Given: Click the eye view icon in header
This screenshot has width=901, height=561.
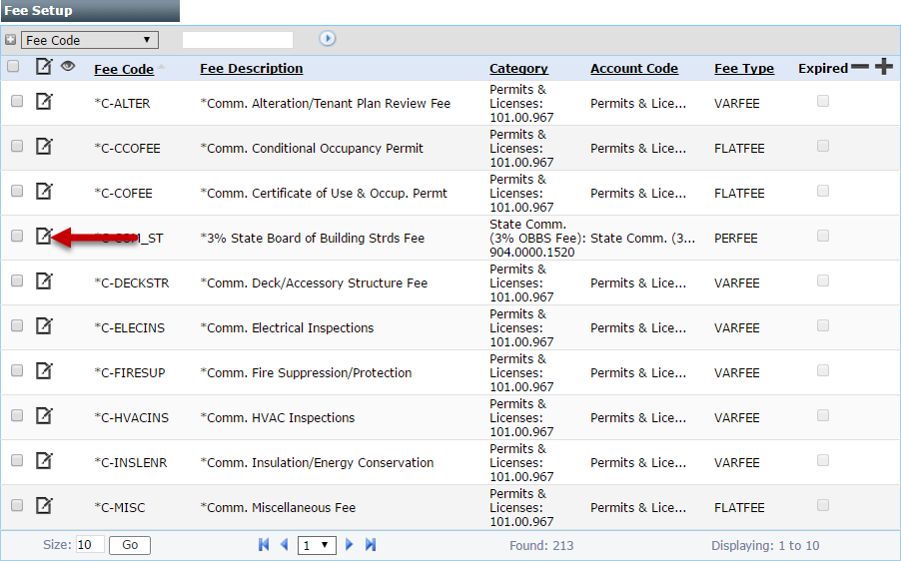Looking at the screenshot, I should [68, 66].
